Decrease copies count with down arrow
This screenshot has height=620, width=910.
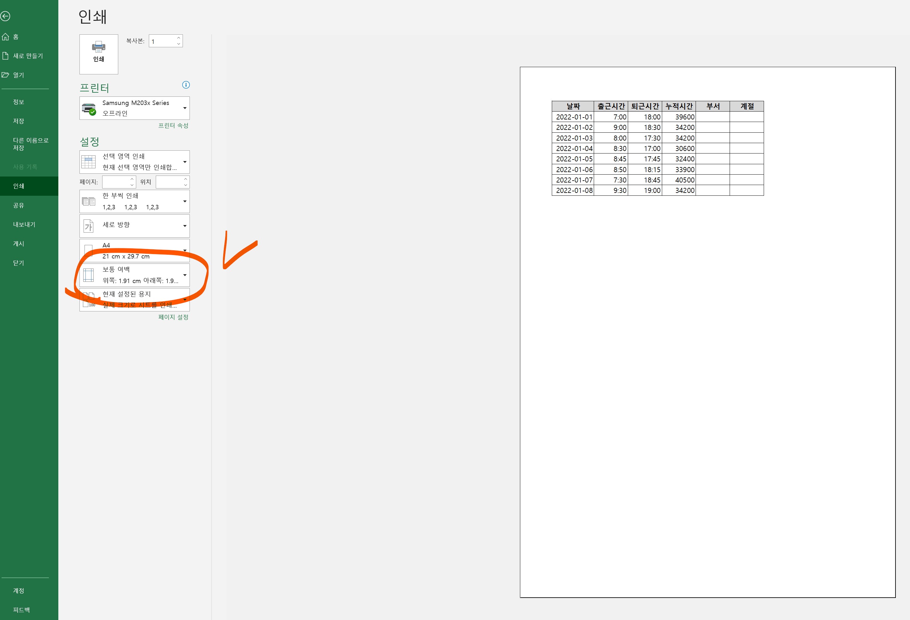click(x=178, y=44)
